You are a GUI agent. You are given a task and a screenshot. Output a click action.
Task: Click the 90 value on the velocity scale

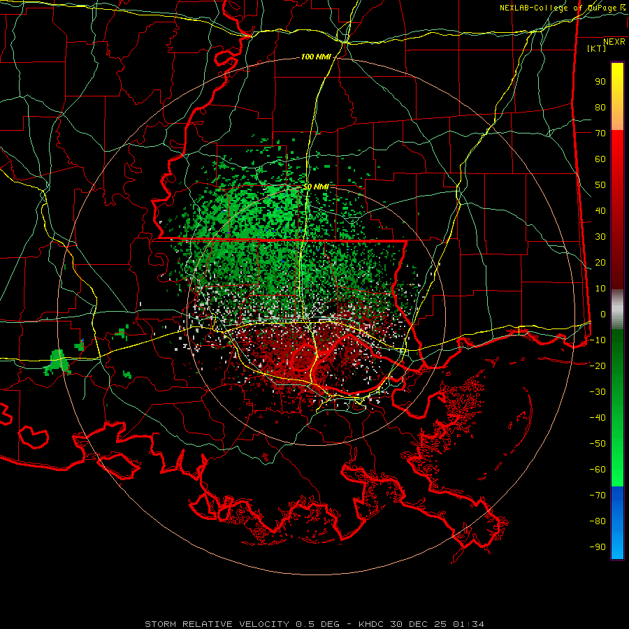pyautogui.click(x=600, y=82)
